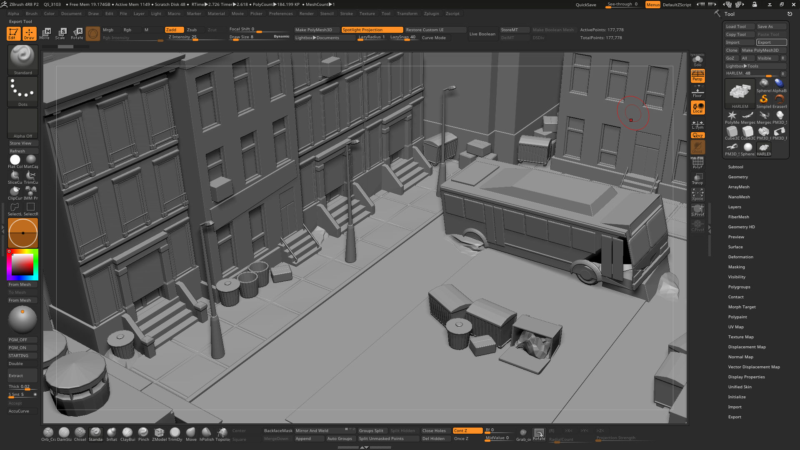
Task: Expand the Layers section
Action: [734, 207]
